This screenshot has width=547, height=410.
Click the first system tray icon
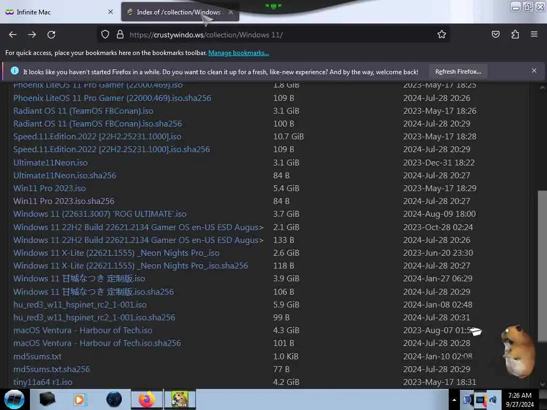pos(468,400)
